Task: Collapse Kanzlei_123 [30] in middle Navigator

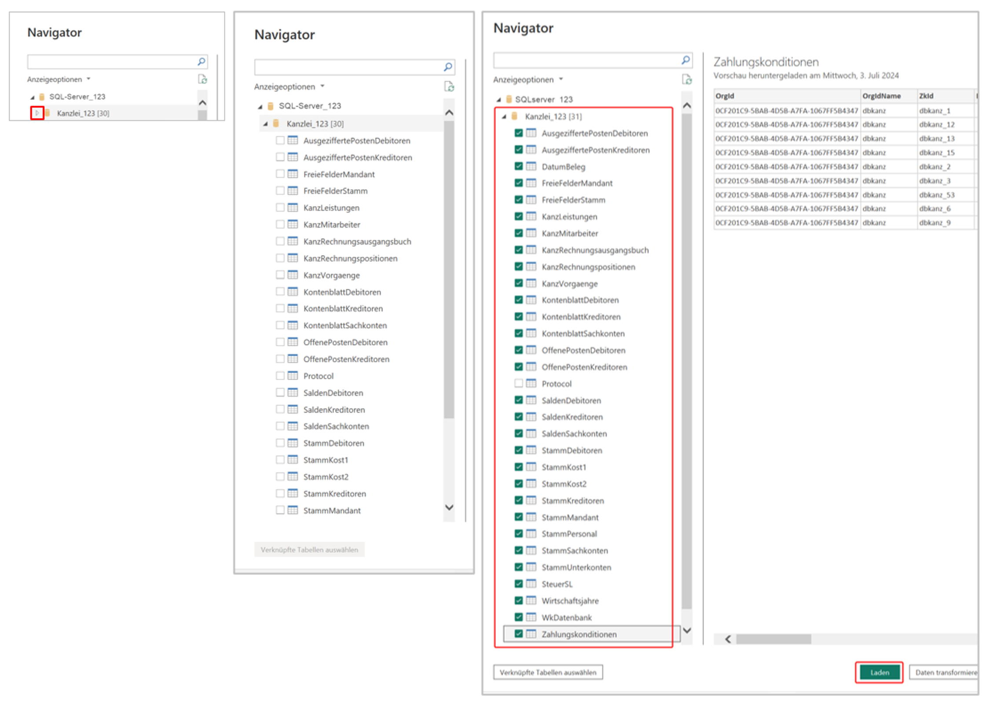Action: click(x=265, y=124)
